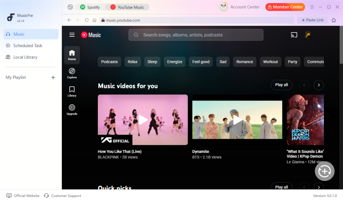Open the YouTube Music profile avatar
343x202 pixels.
pos(308,35)
